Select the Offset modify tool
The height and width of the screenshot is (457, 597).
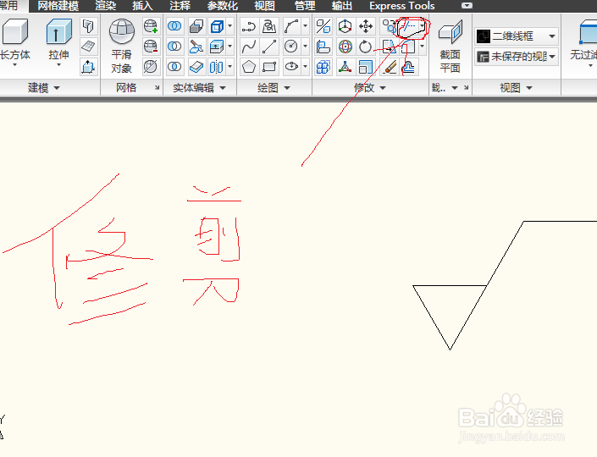(x=408, y=67)
